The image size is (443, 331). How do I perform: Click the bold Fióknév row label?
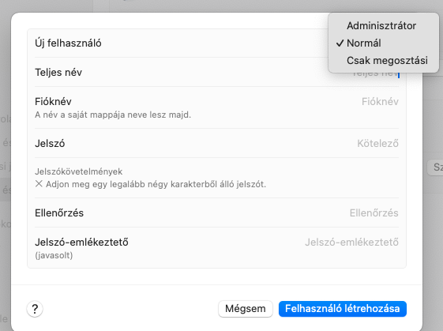53,101
